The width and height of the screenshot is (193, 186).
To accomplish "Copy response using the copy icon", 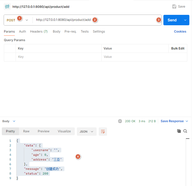I will pos(179,131).
